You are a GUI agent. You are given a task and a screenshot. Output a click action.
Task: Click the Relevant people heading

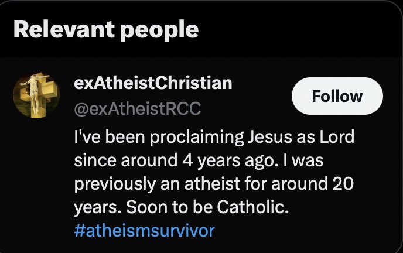pyautogui.click(x=106, y=29)
